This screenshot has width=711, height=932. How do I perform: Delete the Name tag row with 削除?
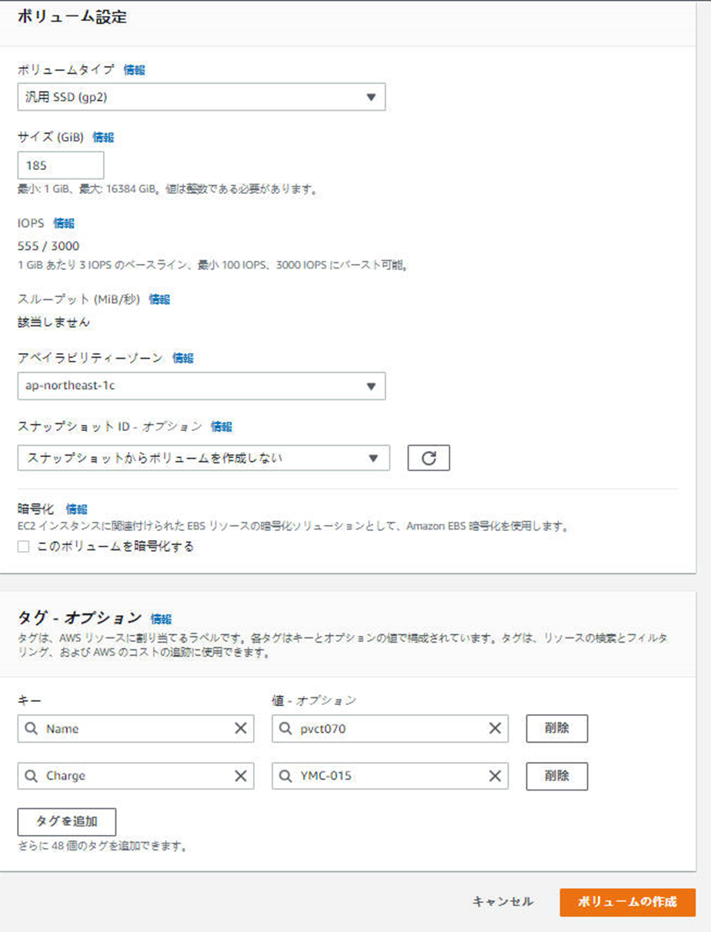[556, 729]
